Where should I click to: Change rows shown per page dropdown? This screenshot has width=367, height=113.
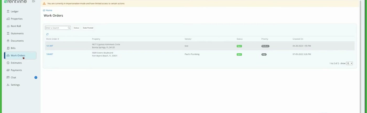349,63
